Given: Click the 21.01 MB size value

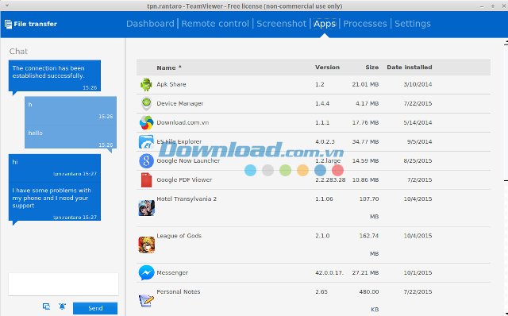Looking at the screenshot, I should coord(365,84).
